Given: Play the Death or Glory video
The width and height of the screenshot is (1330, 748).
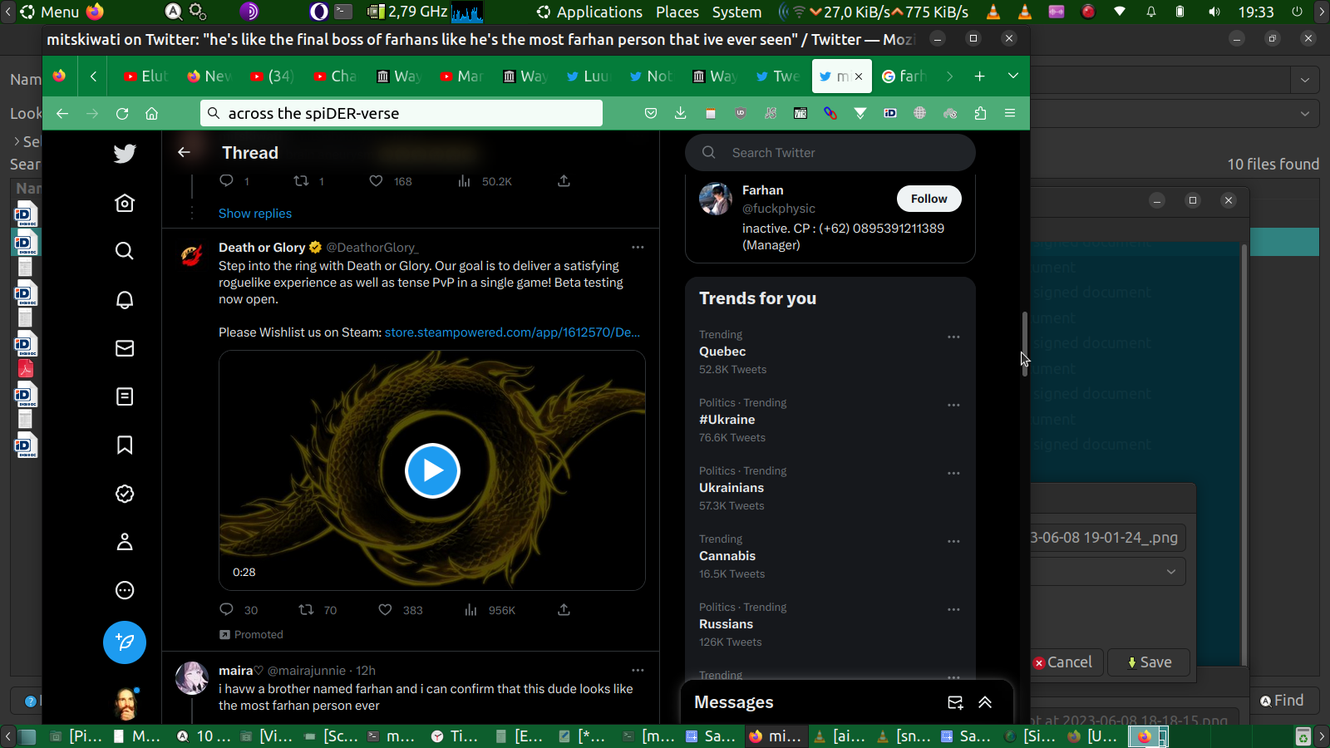Looking at the screenshot, I should coord(432,470).
